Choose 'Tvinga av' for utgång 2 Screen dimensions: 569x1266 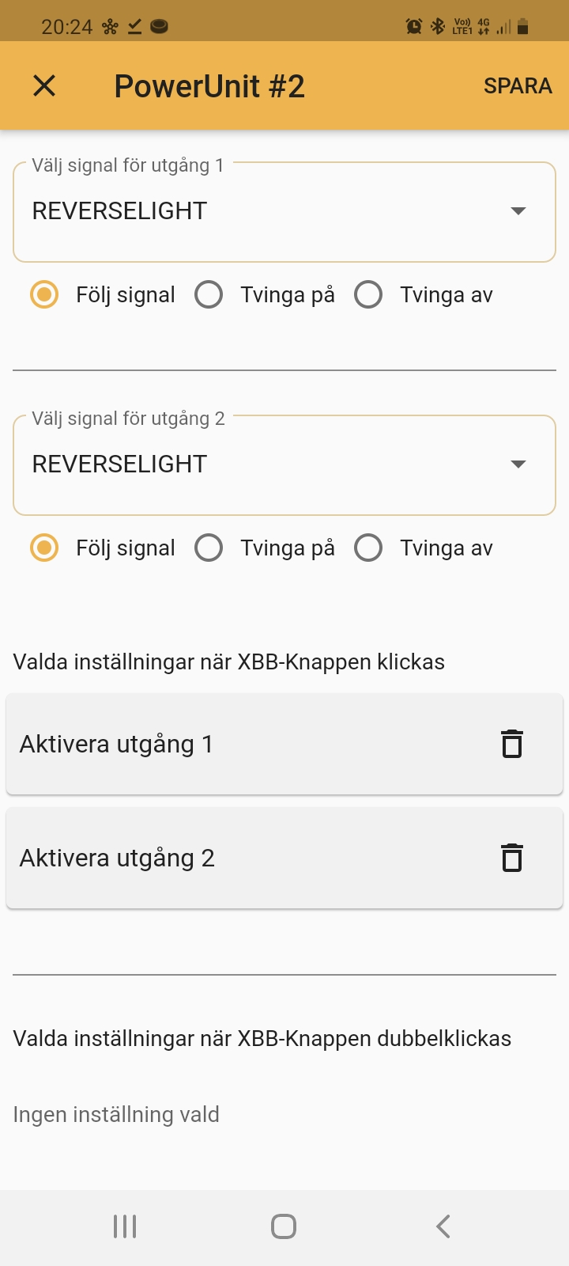point(368,548)
